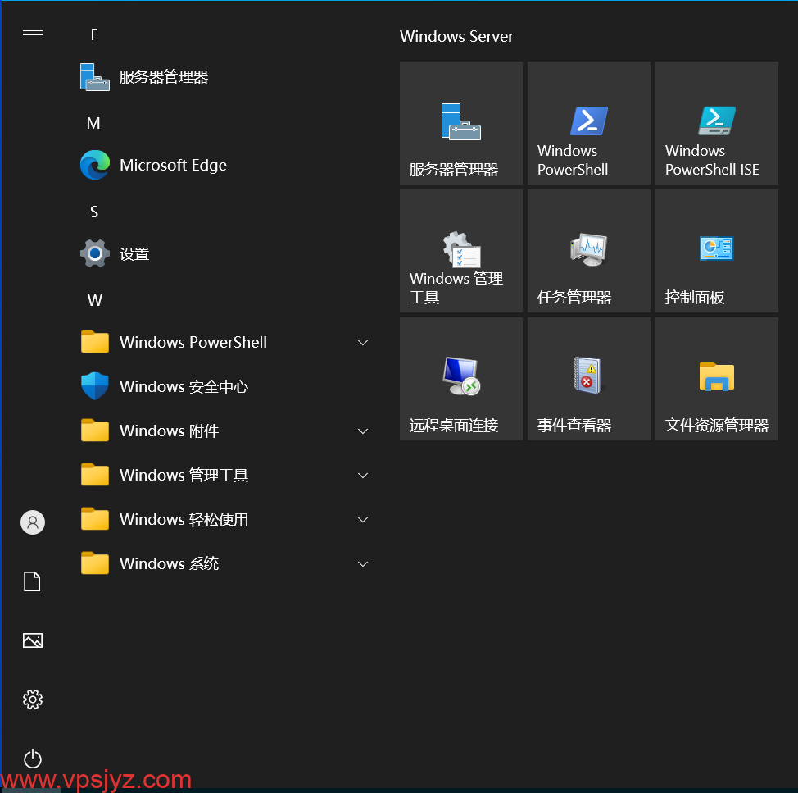Open the Pictures icon in the left rail
This screenshot has width=798, height=793.
pos(33,640)
